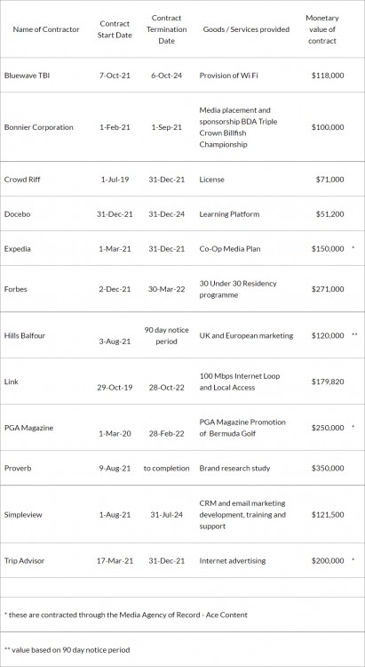Click PGA Magazine Promotion of Bermuda Golf
365x667 pixels.
[x=242, y=428]
